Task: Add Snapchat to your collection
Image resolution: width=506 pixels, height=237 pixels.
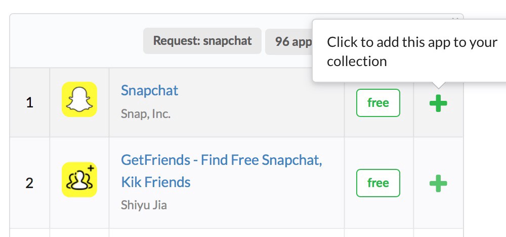Action: point(438,103)
